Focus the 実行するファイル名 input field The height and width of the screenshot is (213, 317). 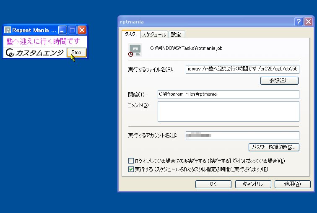click(242, 69)
